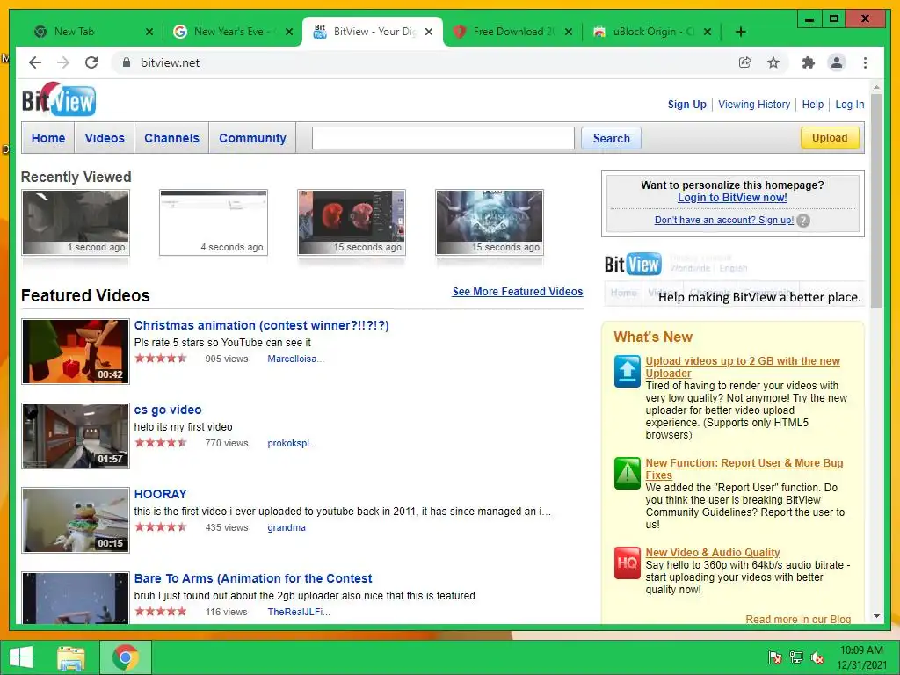Click the Log In link
Screen dimensions: 900x675
coord(850,105)
